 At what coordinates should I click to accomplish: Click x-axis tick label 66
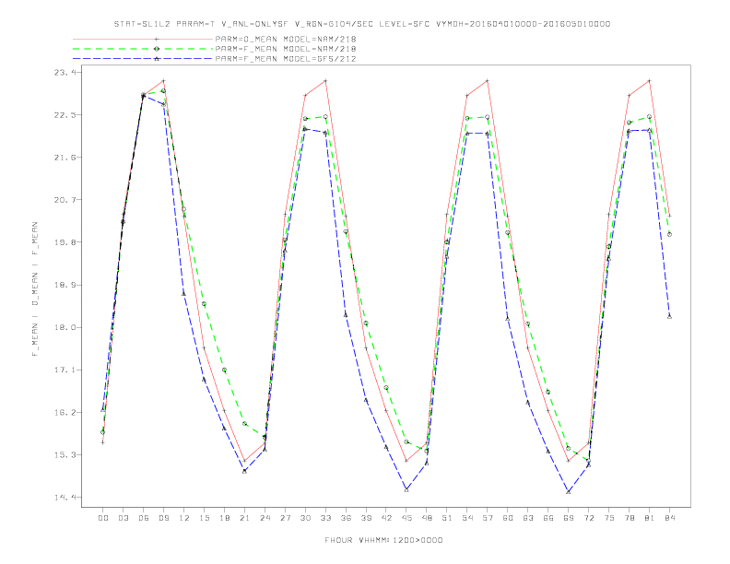pyautogui.click(x=548, y=518)
